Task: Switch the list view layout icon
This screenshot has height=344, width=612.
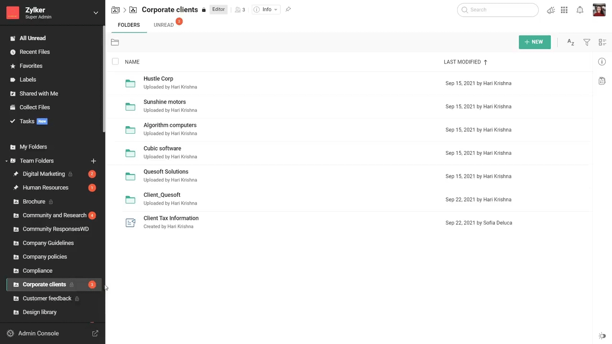Action: [x=602, y=43]
